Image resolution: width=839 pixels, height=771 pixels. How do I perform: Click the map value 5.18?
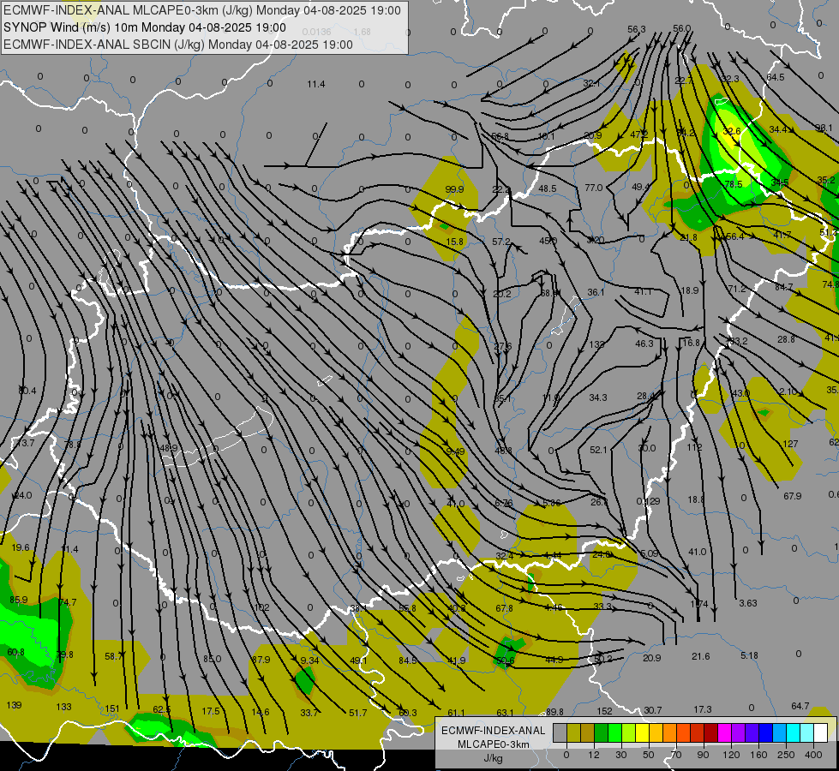tap(750, 655)
